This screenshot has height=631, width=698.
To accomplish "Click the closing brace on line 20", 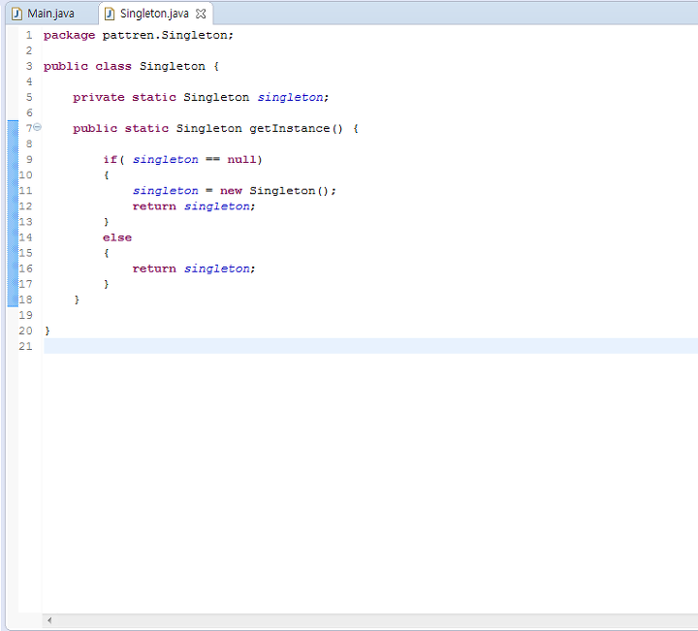I will click(48, 331).
